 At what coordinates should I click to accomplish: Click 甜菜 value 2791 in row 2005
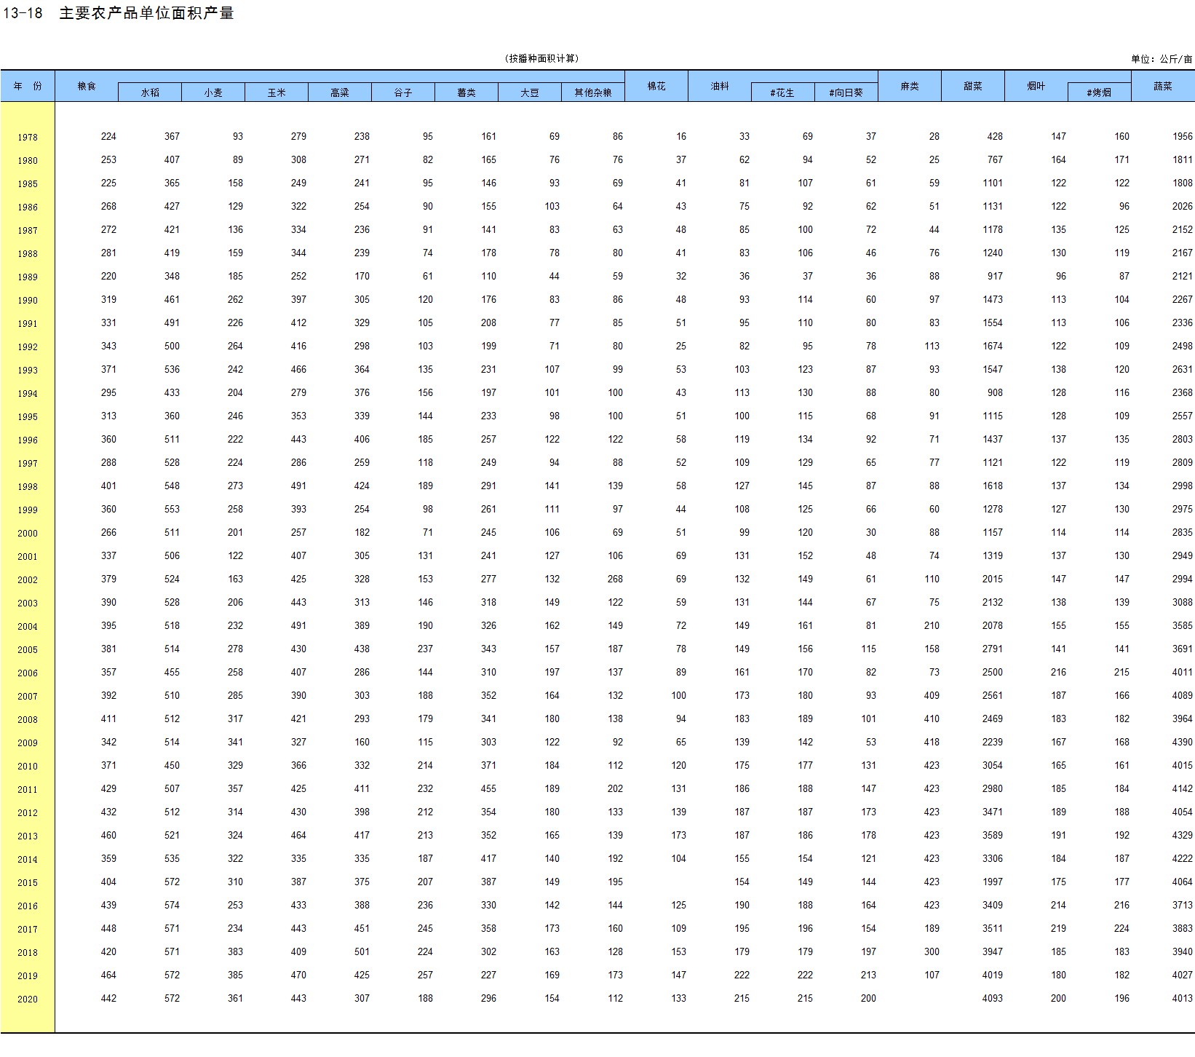click(993, 649)
